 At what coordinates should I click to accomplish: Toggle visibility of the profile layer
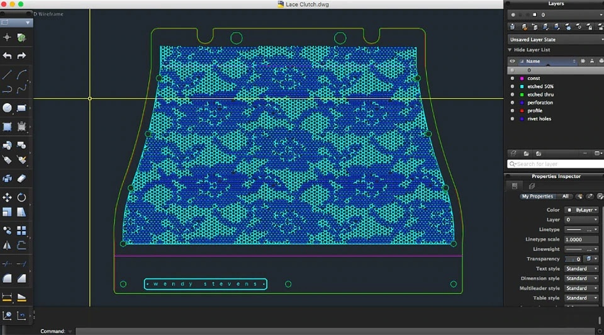pos(512,111)
